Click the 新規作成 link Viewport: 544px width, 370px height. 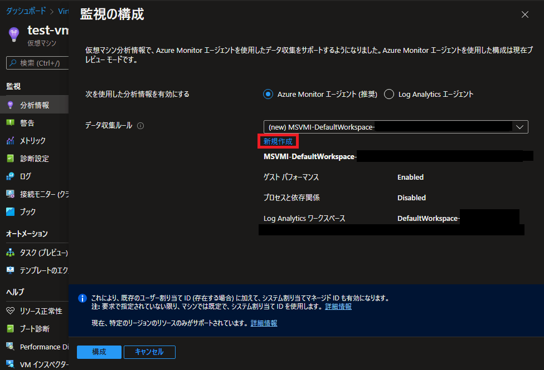[x=278, y=141]
